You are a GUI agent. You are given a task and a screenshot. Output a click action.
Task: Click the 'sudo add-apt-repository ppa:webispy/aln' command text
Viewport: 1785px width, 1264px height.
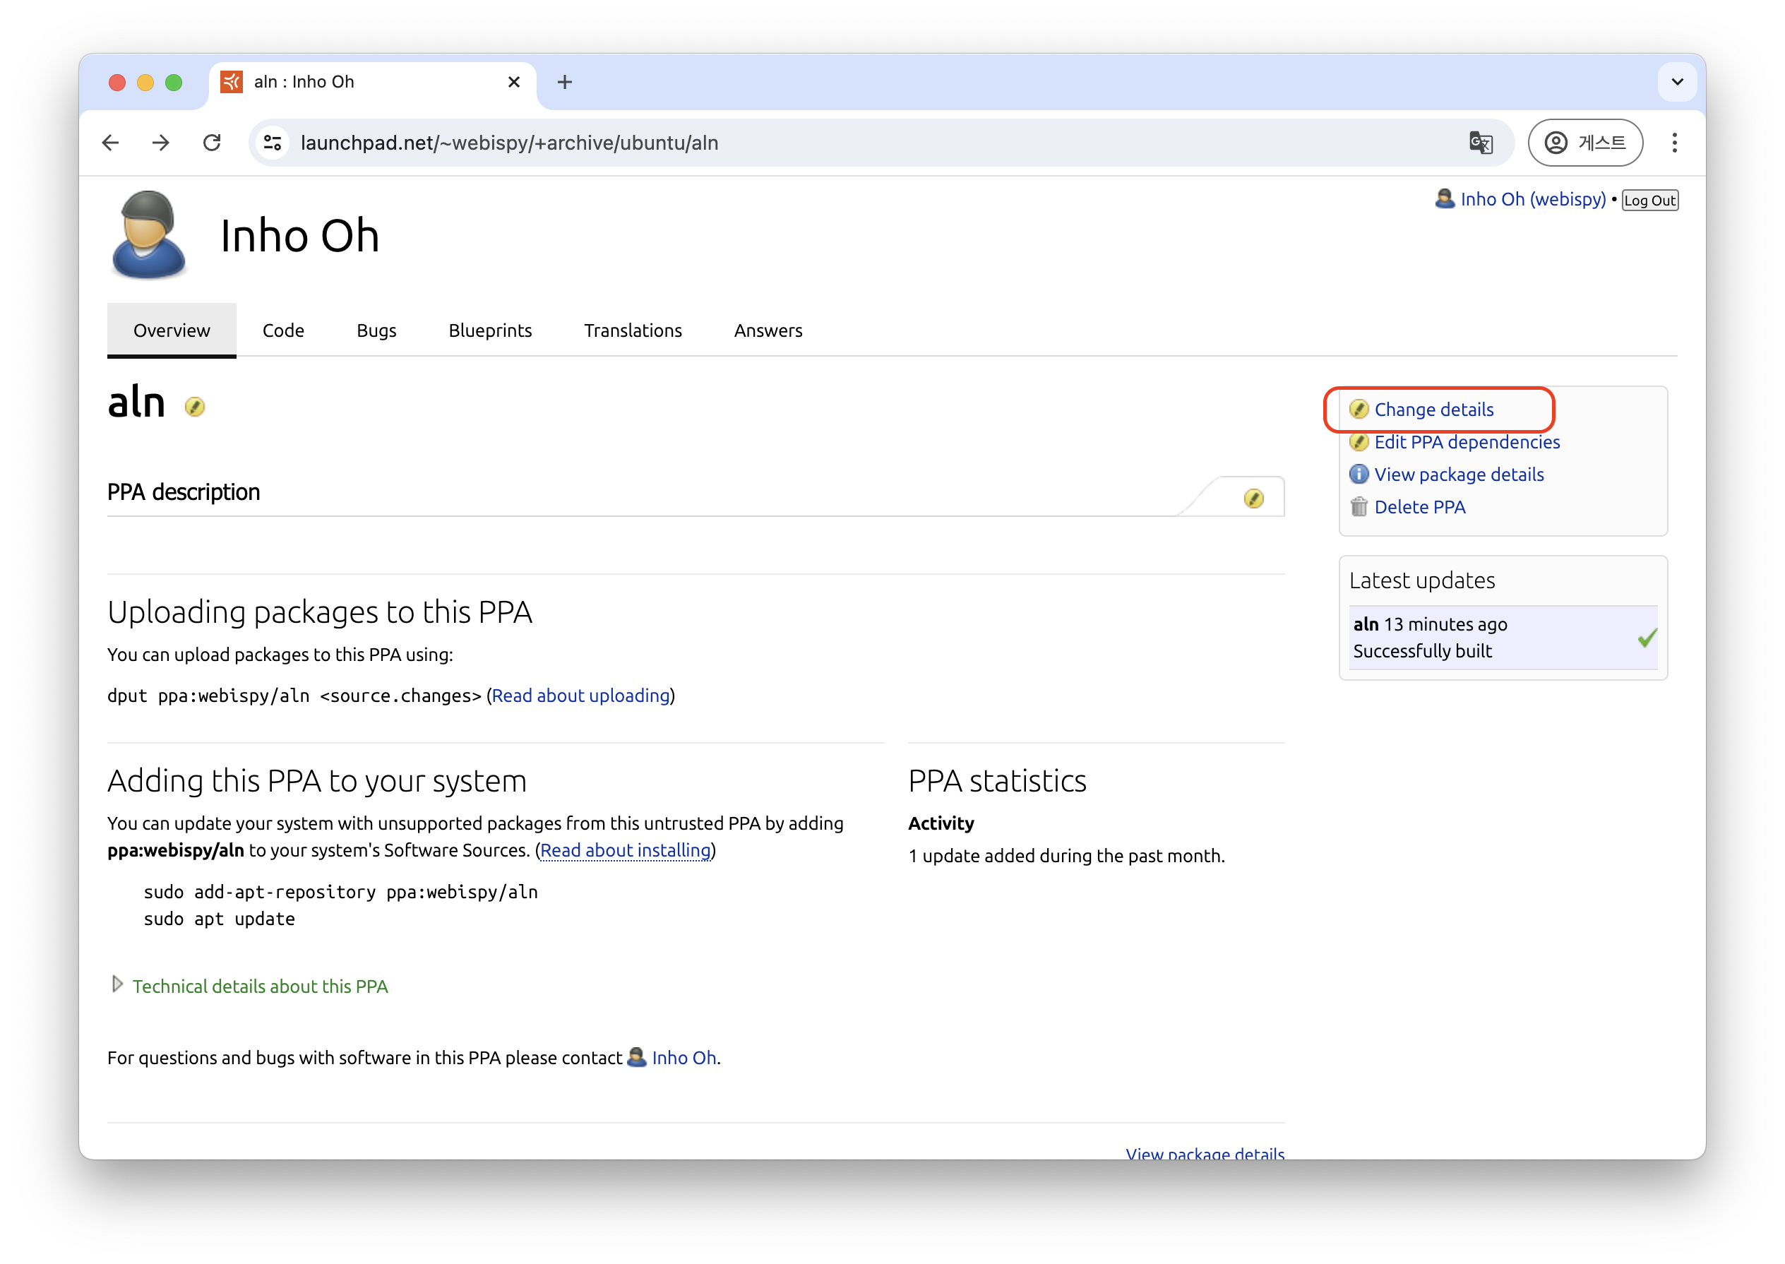(341, 891)
